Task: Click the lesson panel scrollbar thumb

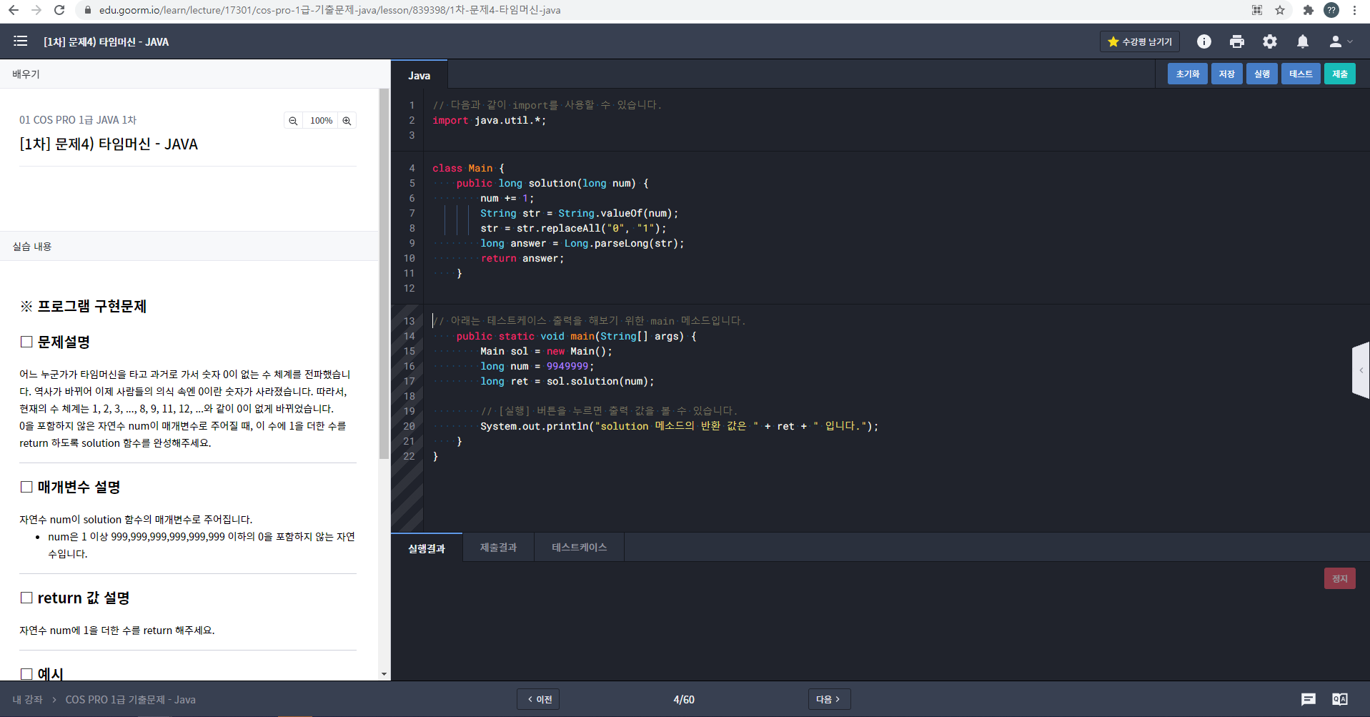Action: coord(384,275)
